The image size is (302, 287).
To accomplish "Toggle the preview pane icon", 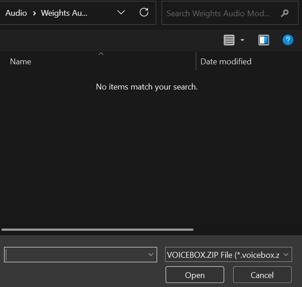I will pyautogui.click(x=264, y=40).
